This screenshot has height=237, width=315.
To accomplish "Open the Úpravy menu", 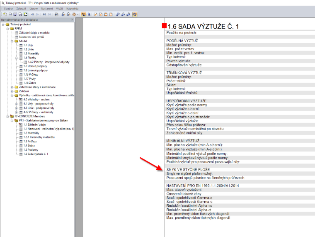I will (x=34, y=9).
